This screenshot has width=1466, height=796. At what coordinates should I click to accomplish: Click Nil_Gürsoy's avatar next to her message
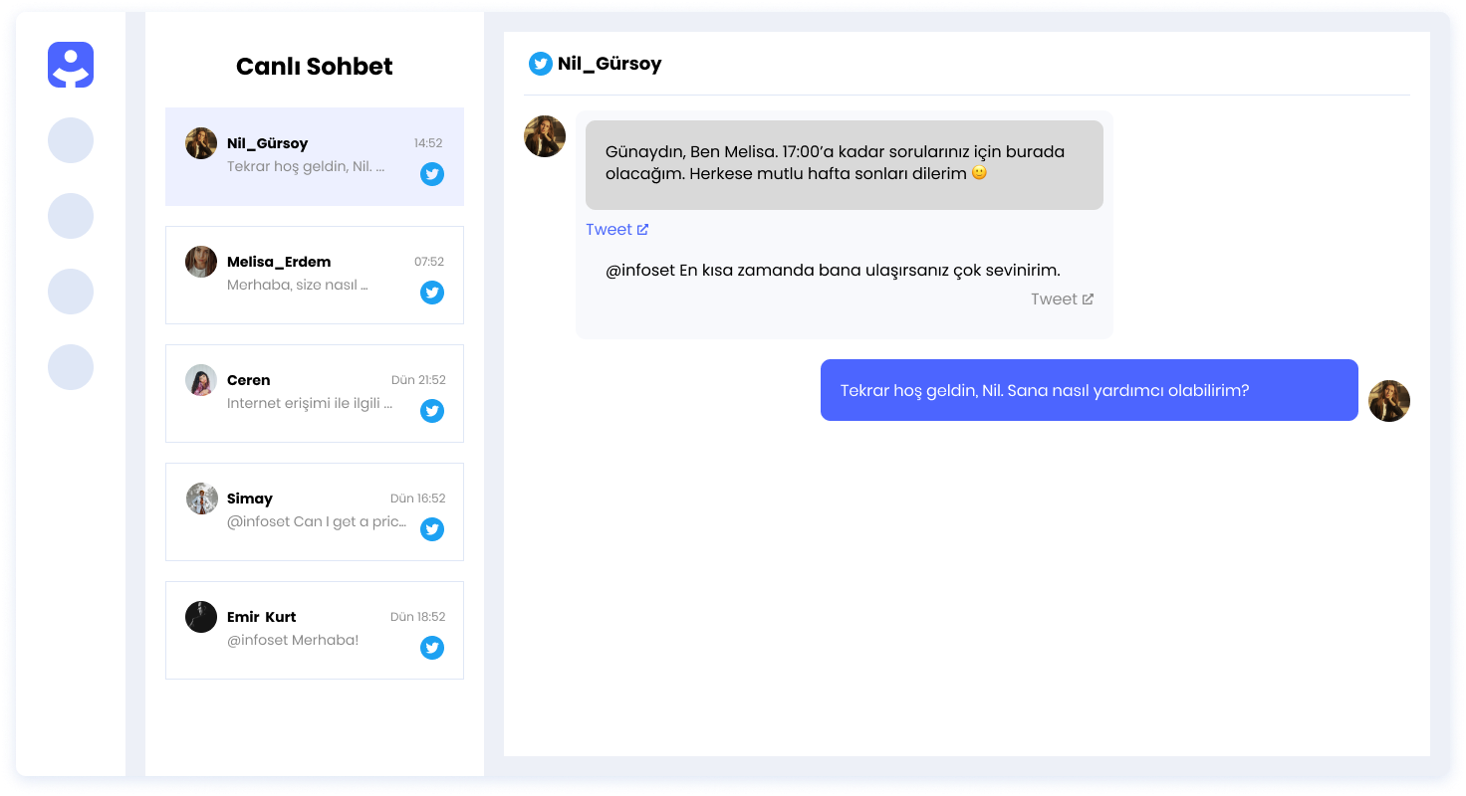tap(545, 136)
